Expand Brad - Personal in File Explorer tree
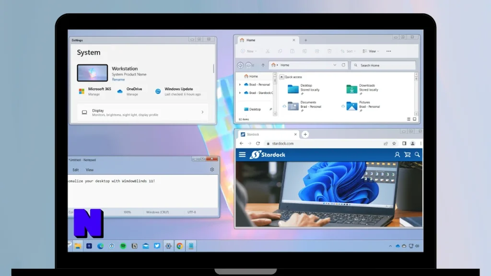 pyautogui.click(x=240, y=84)
